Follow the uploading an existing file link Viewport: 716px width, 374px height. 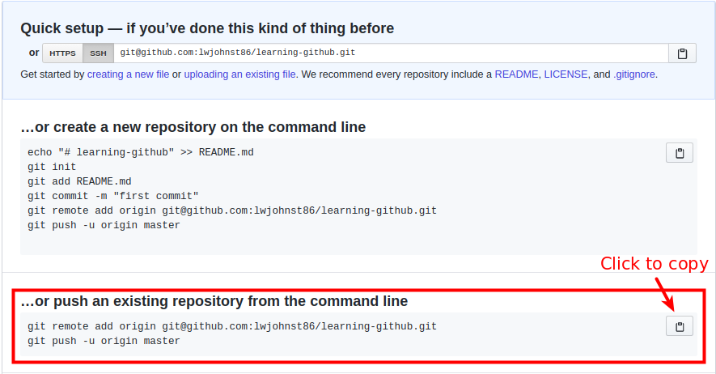239,74
